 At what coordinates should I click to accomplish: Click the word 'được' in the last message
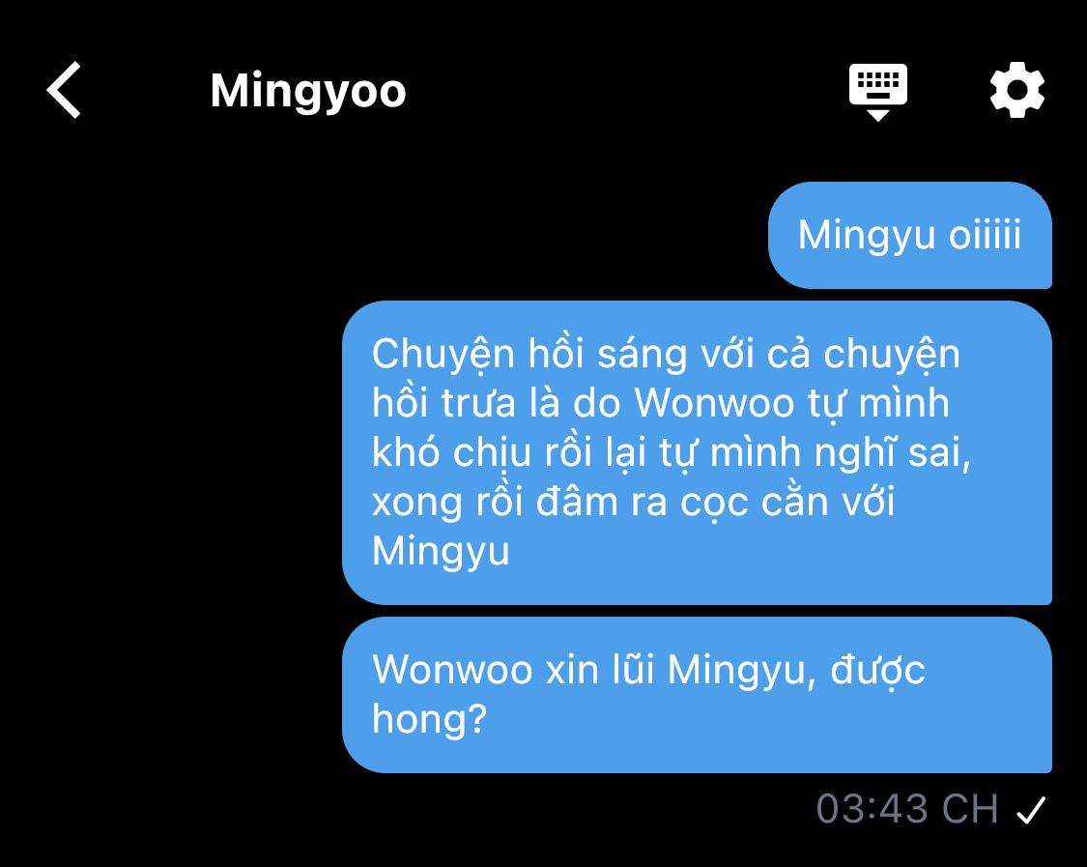click(x=877, y=671)
